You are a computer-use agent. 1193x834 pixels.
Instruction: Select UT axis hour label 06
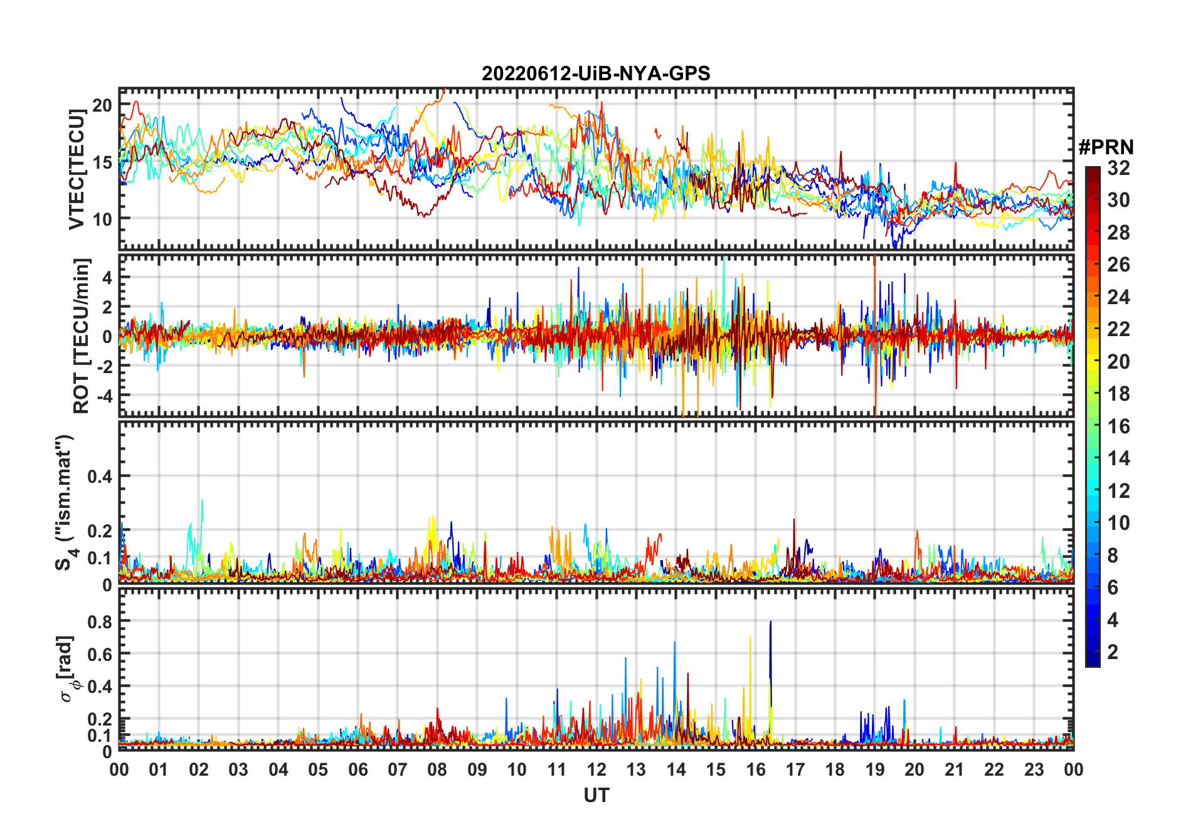358,770
